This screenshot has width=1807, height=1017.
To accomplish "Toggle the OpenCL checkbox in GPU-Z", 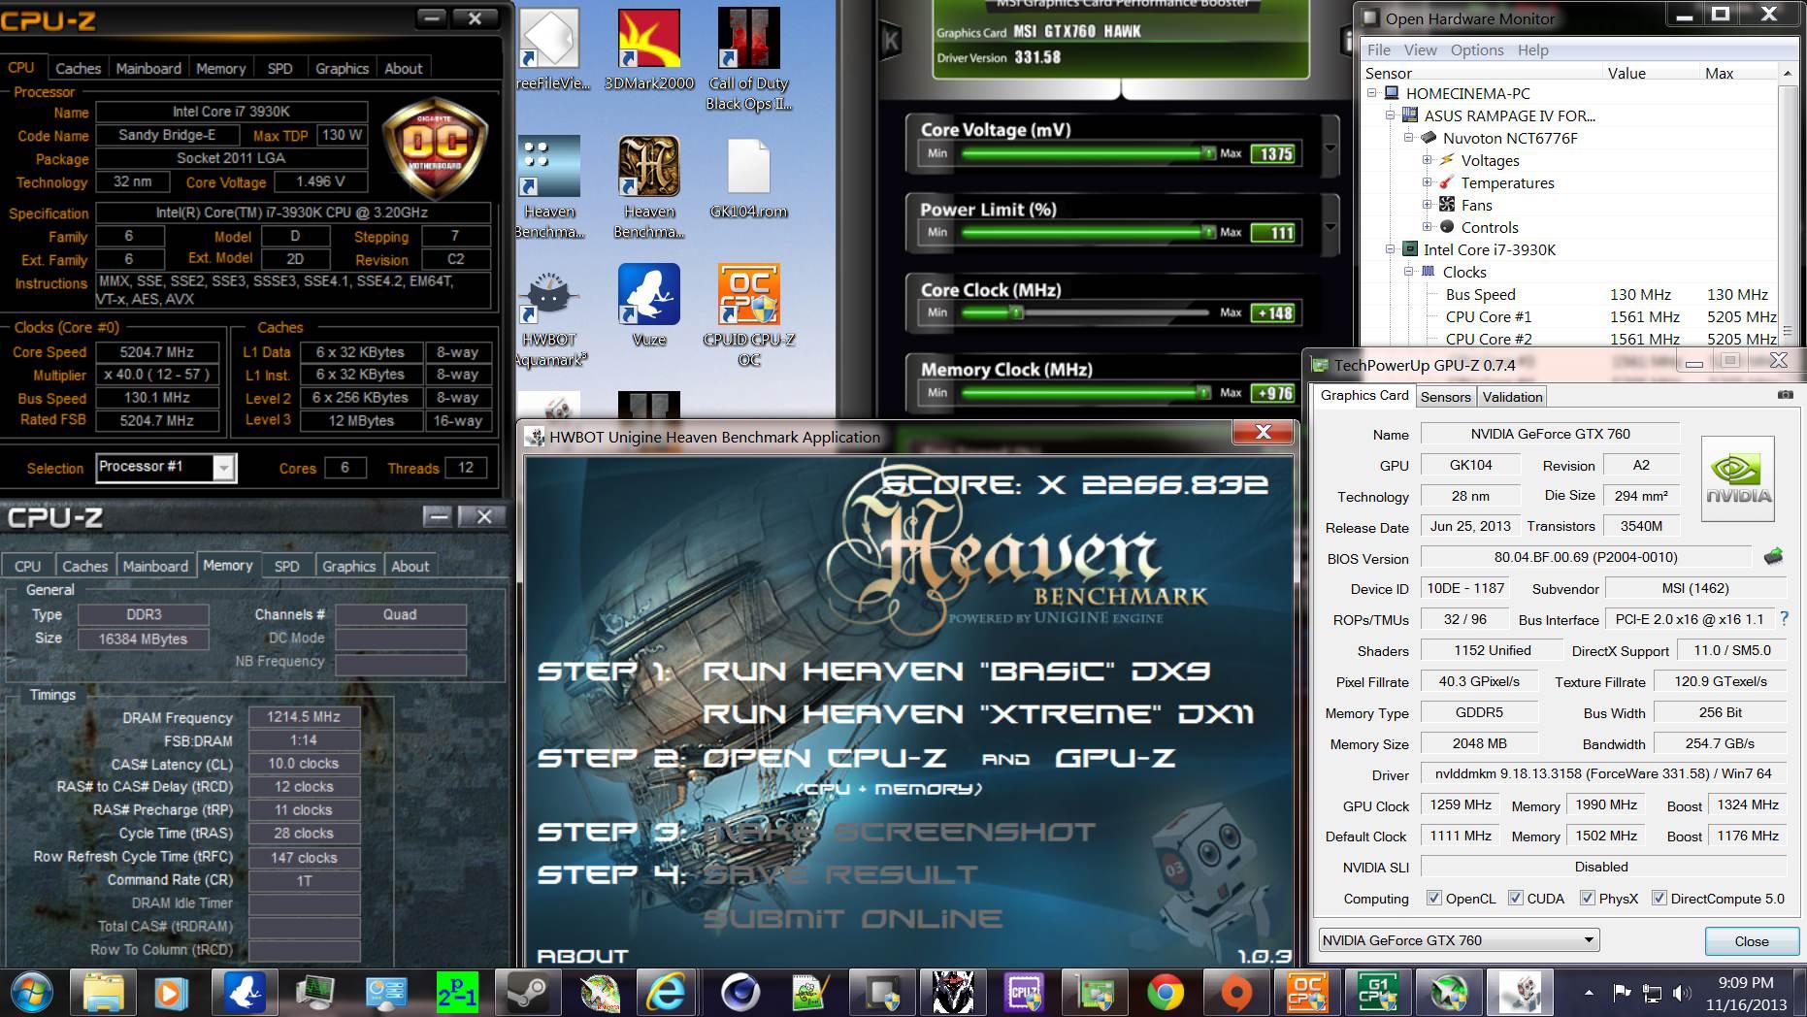I will pos(1433,898).
